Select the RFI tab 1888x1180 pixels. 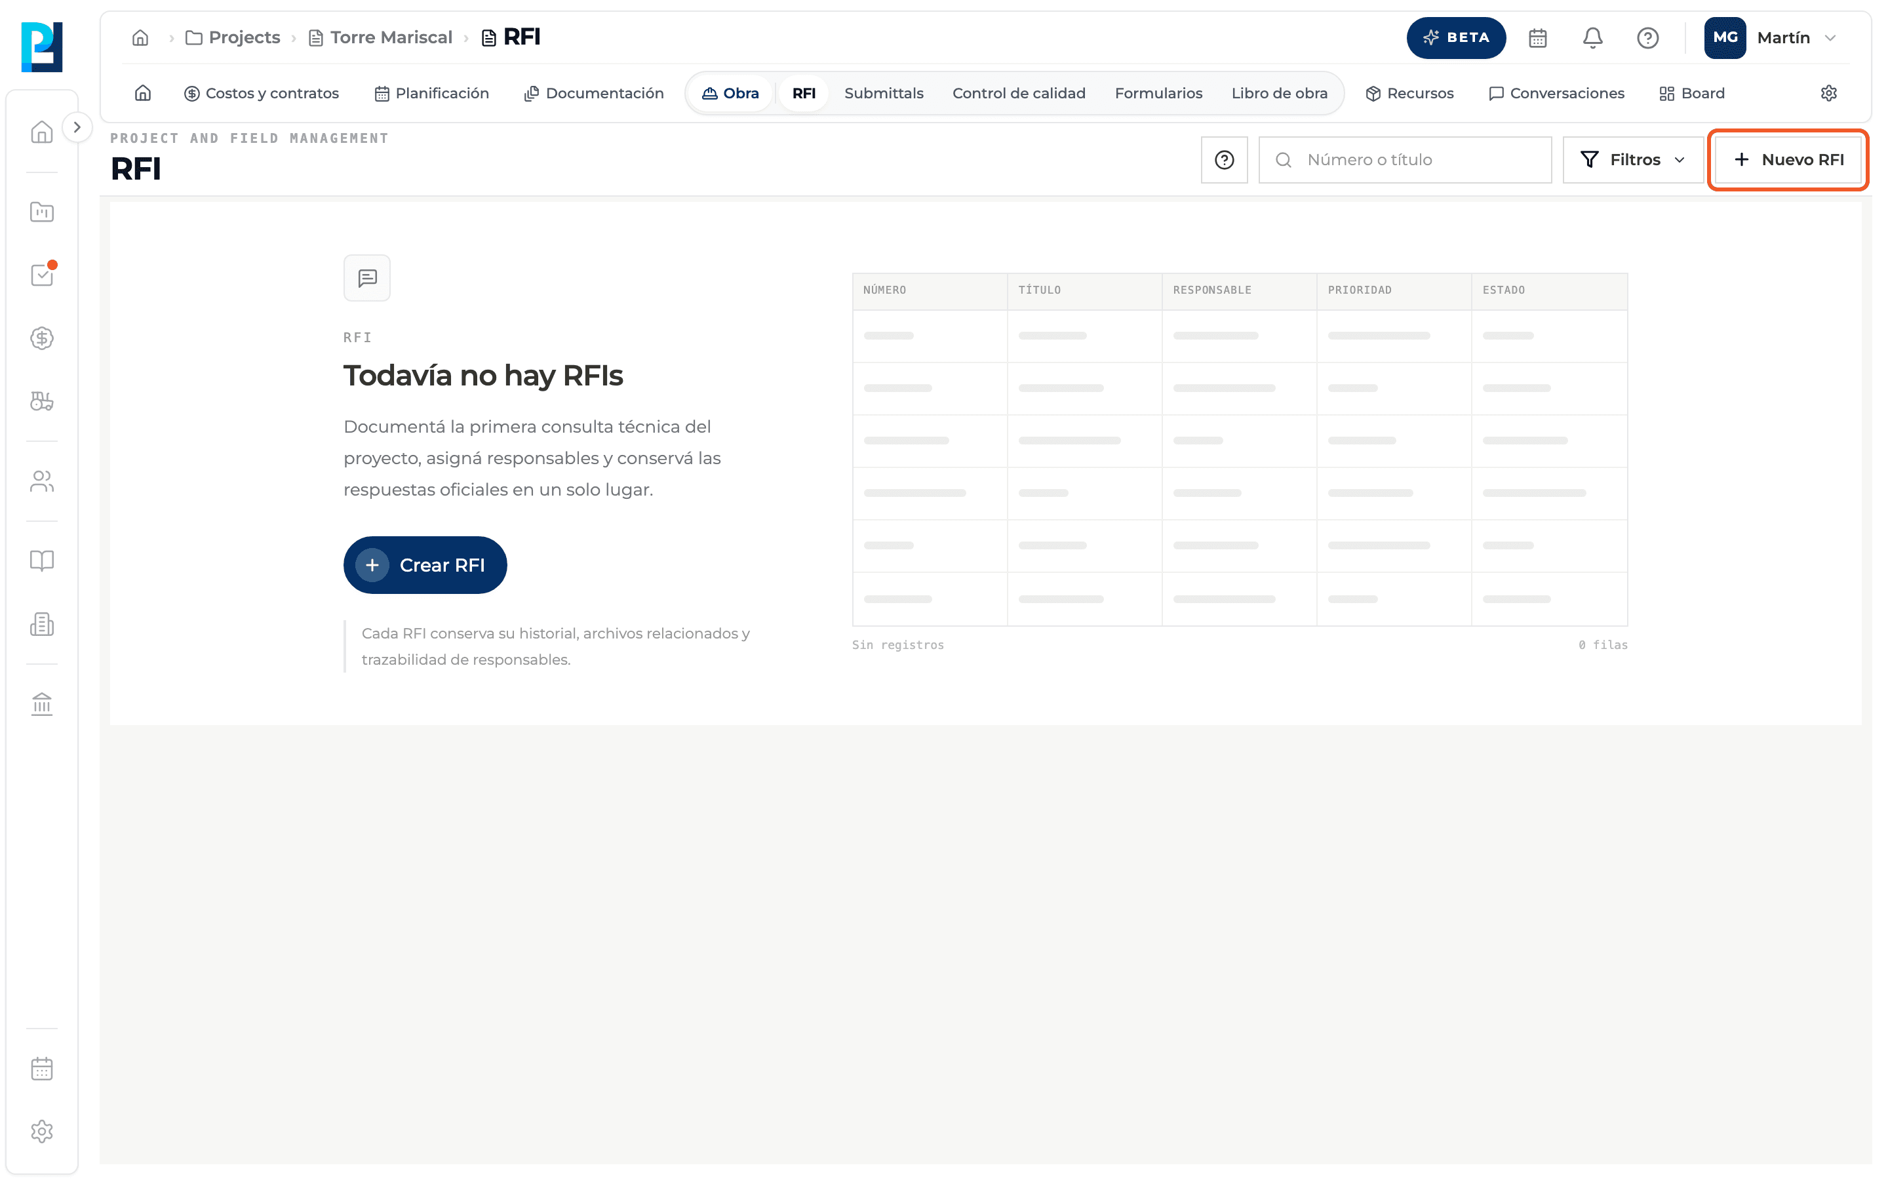pyautogui.click(x=804, y=93)
